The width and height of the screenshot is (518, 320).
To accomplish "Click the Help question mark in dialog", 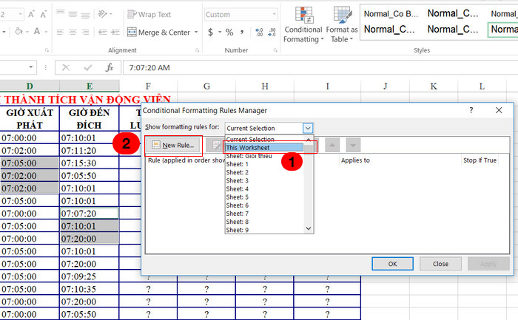I will point(471,110).
